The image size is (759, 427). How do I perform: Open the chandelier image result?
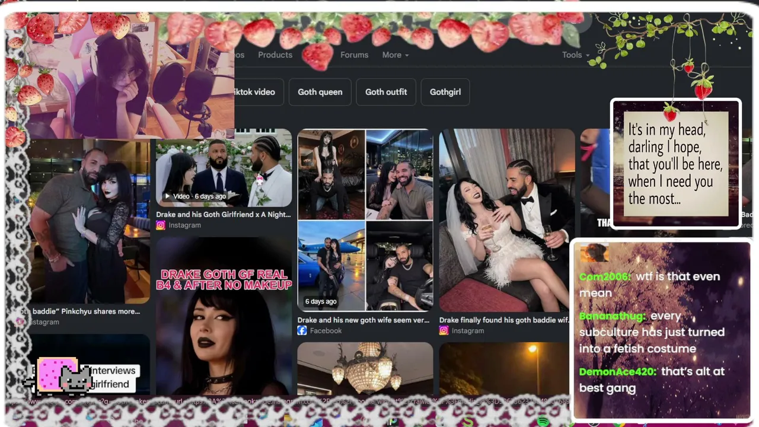pyautogui.click(x=365, y=369)
